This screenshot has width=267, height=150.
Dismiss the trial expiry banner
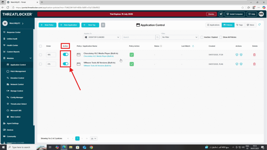pos(211,14)
